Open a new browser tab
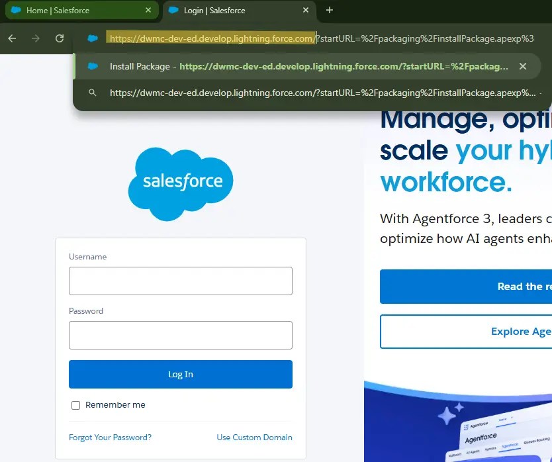The width and height of the screenshot is (552, 462). pos(329,10)
